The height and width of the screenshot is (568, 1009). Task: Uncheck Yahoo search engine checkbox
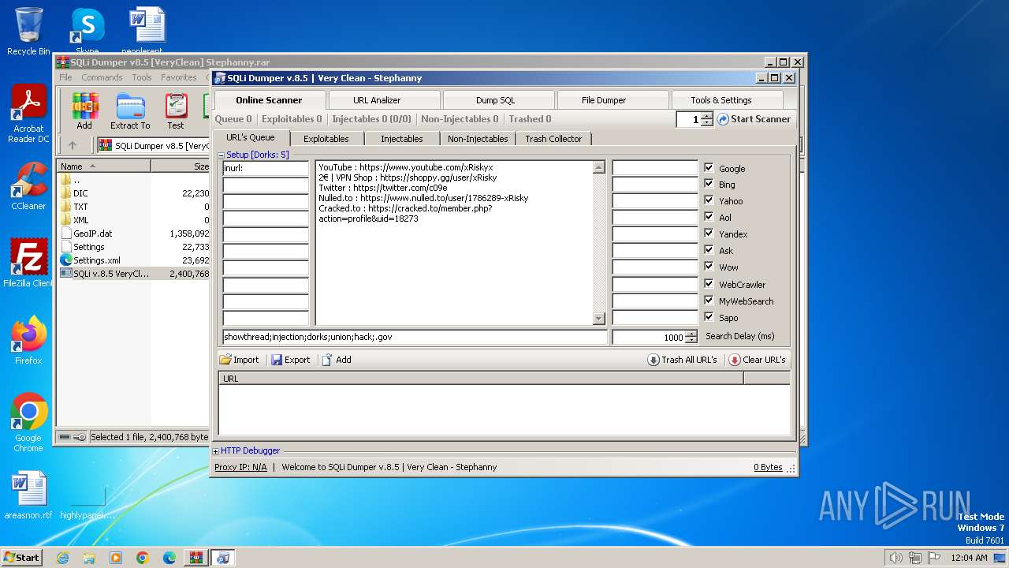click(709, 200)
